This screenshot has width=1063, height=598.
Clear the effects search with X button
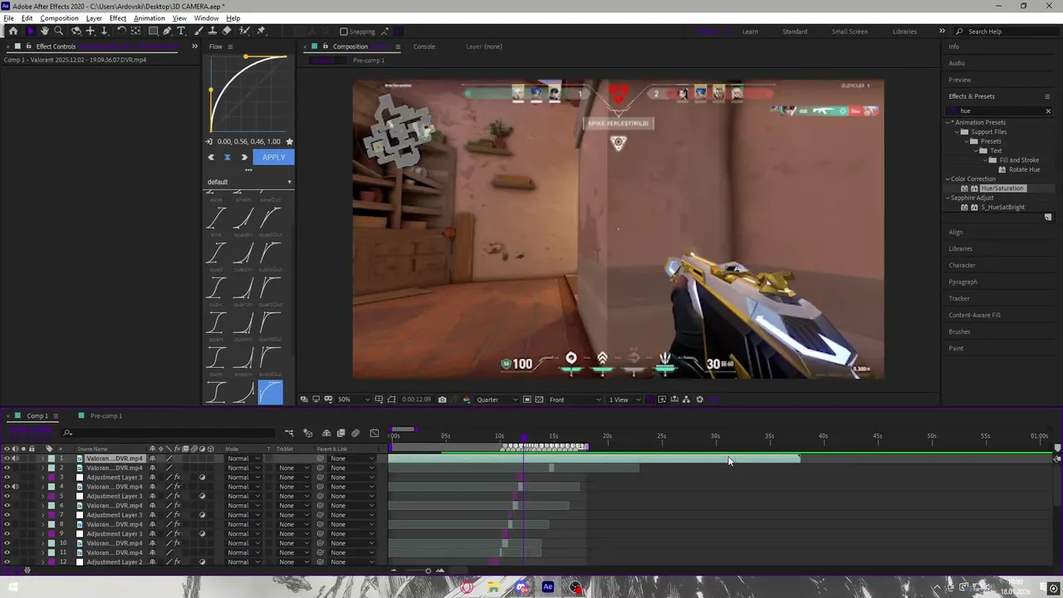coord(1048,110)
